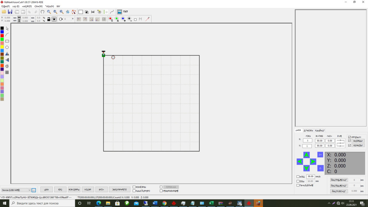
Task: Toggle the lower-left checkbox right of the bottom buttons
Action: coord(134,191)
